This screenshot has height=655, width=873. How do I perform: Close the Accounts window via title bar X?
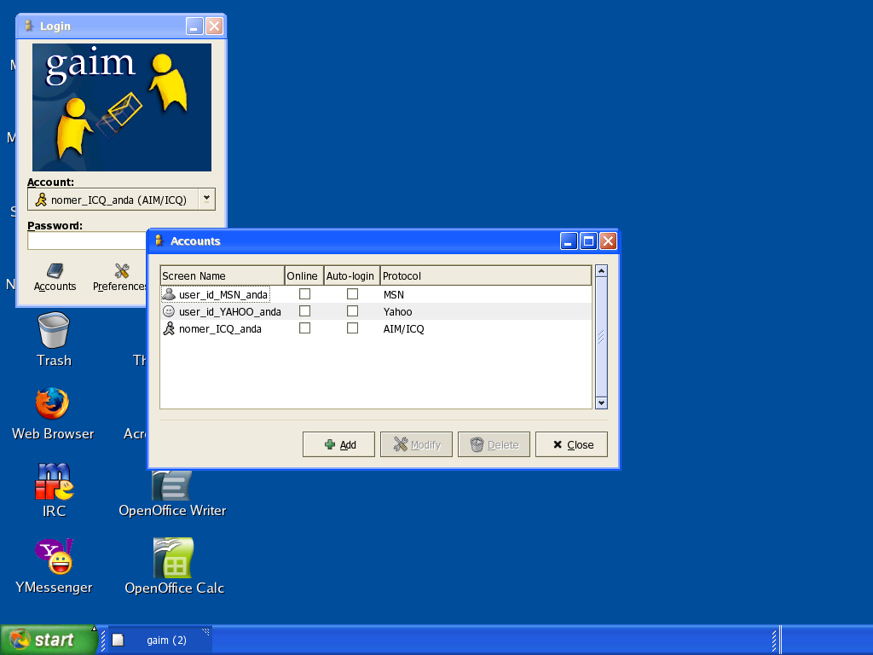click(608, 241)
